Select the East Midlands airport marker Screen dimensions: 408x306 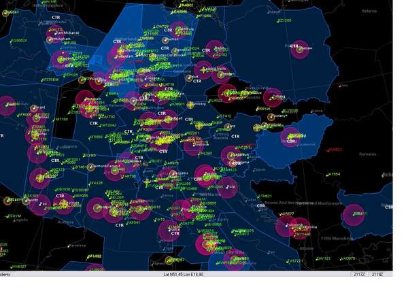coord(56,34)
